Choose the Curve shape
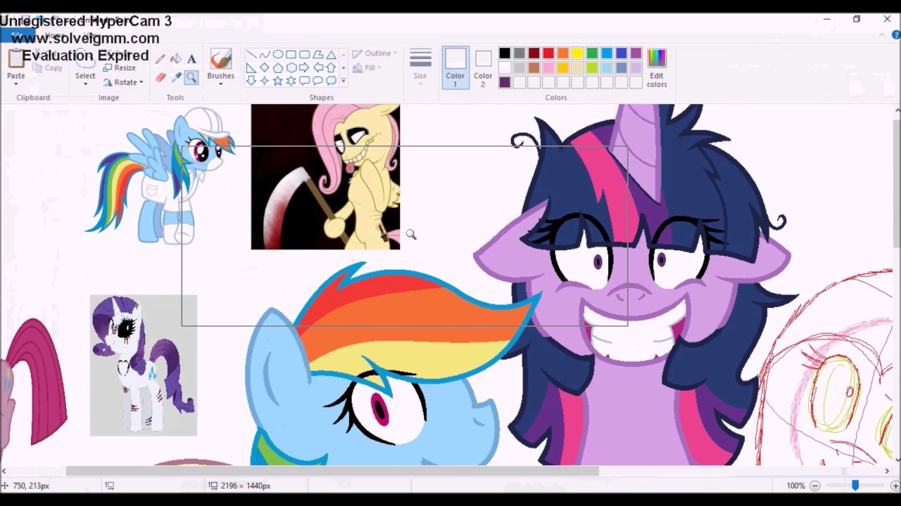Screen dimensions: 901x506 pyautogui.click(x=264, y=55)
